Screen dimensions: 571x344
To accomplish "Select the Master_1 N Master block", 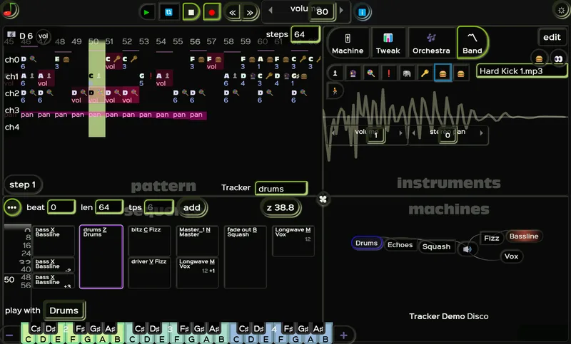I will click(x=197, y=241).
